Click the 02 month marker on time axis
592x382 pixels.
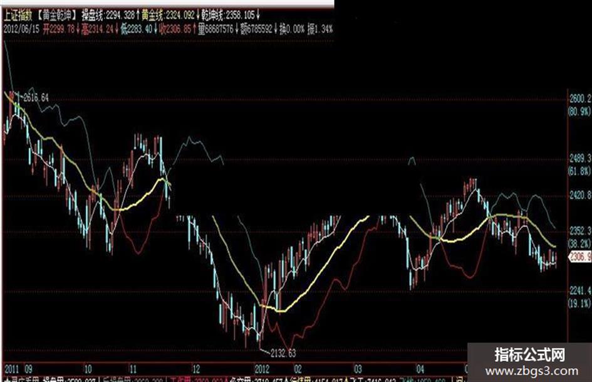pos(298,369)
